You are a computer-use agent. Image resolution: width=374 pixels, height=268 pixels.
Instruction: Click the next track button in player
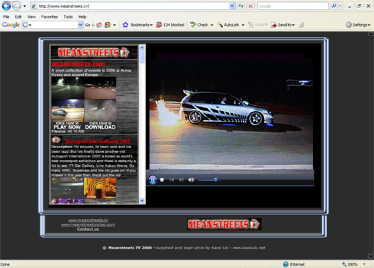coord(181,180)
